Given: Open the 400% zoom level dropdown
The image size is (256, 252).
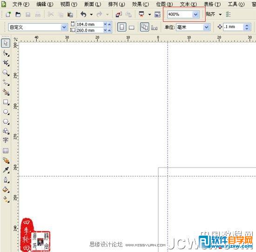Looking at the screenshot, I should 195,14.
